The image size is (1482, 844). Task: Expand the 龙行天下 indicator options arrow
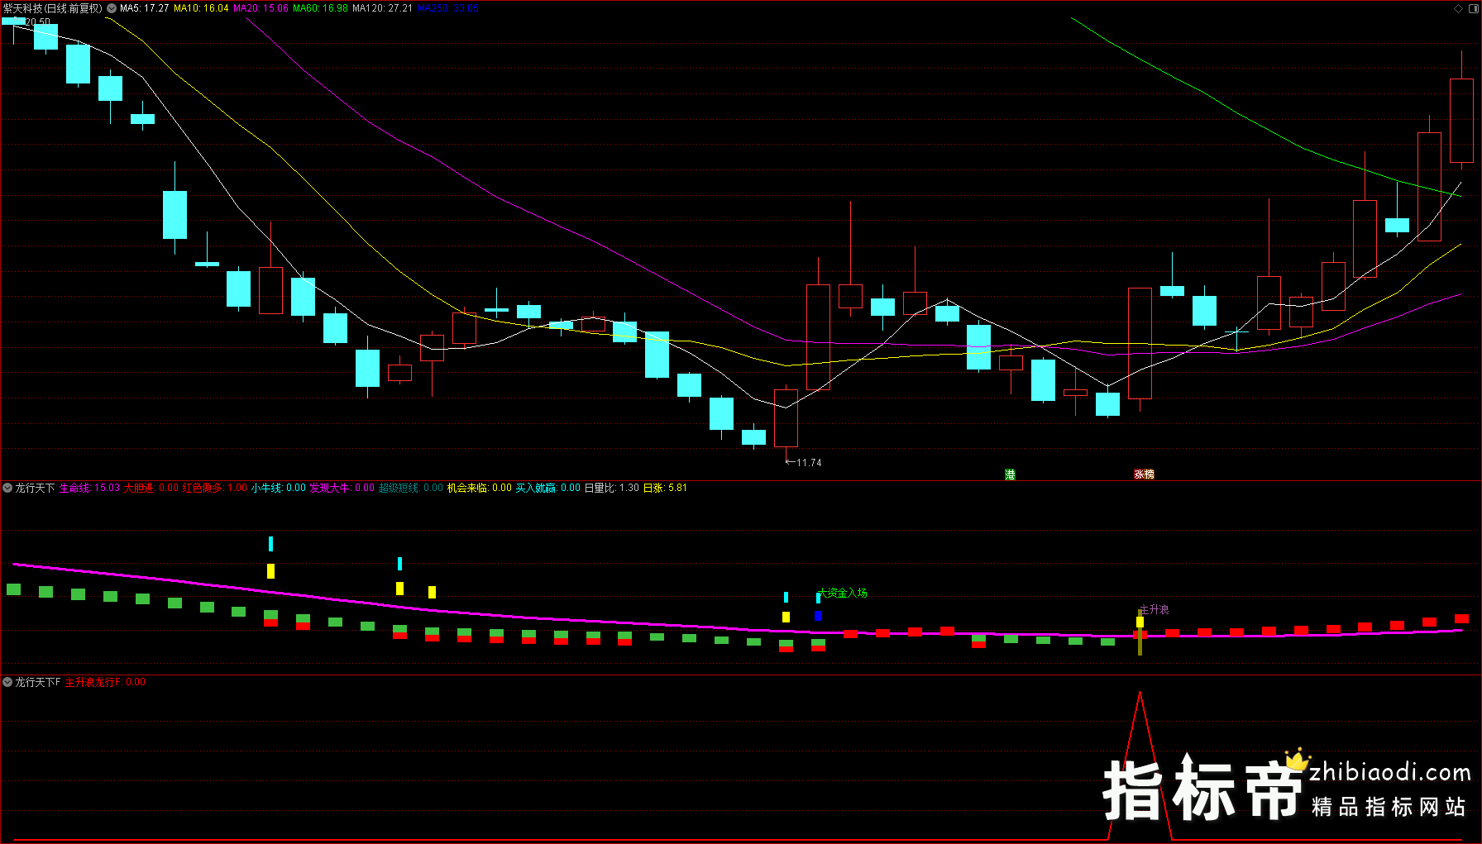pos(7,488)
